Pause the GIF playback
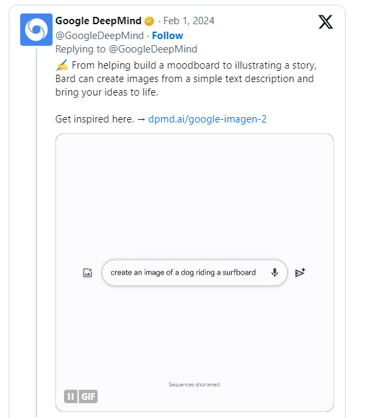The height and width of the screenshot is (418, 384). coord(71,396)
